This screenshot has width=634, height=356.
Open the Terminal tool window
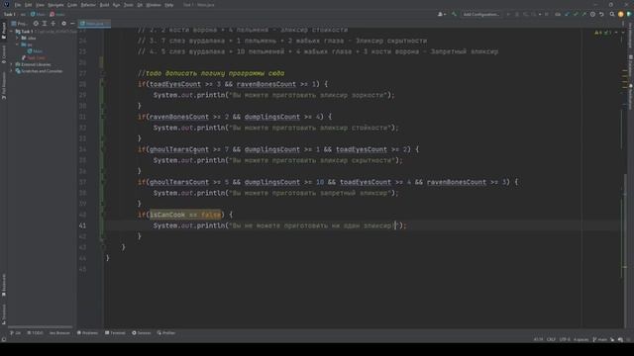tap(115, 333)
